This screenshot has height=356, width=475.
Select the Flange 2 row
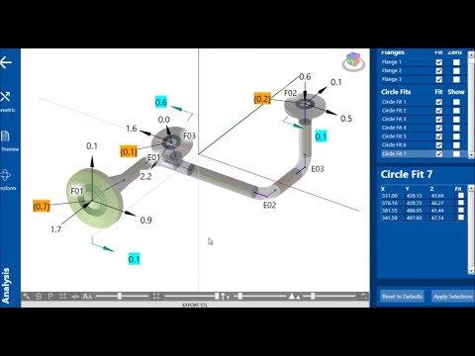[x=424, y=70]
